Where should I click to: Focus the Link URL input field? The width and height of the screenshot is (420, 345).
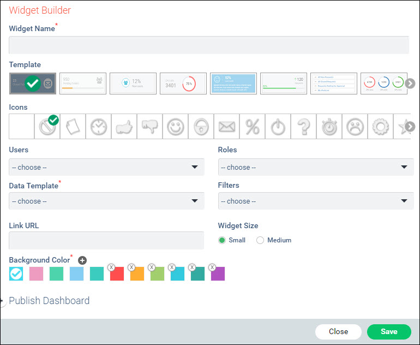[x=106, y=240]
